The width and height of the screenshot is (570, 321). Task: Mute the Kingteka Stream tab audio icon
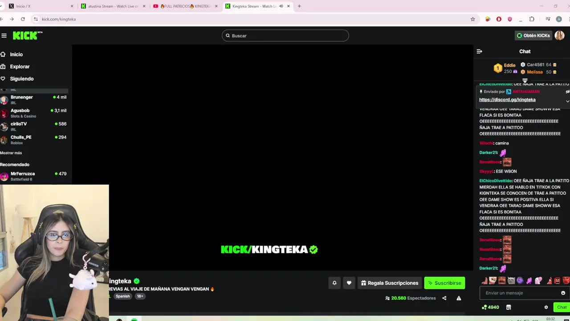coord(281,6)
